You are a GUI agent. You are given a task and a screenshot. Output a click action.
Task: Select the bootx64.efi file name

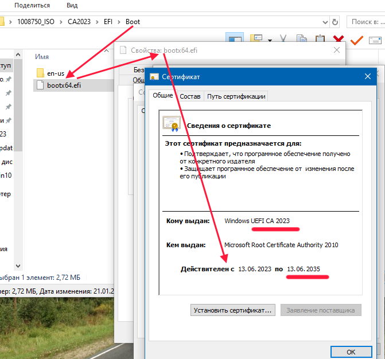(x=64, y=85)
